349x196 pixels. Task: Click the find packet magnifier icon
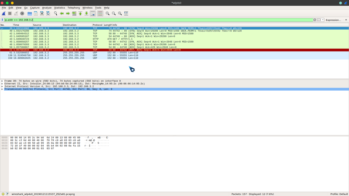55,14
